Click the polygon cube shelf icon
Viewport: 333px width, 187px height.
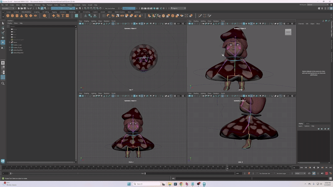click(13, 16)
